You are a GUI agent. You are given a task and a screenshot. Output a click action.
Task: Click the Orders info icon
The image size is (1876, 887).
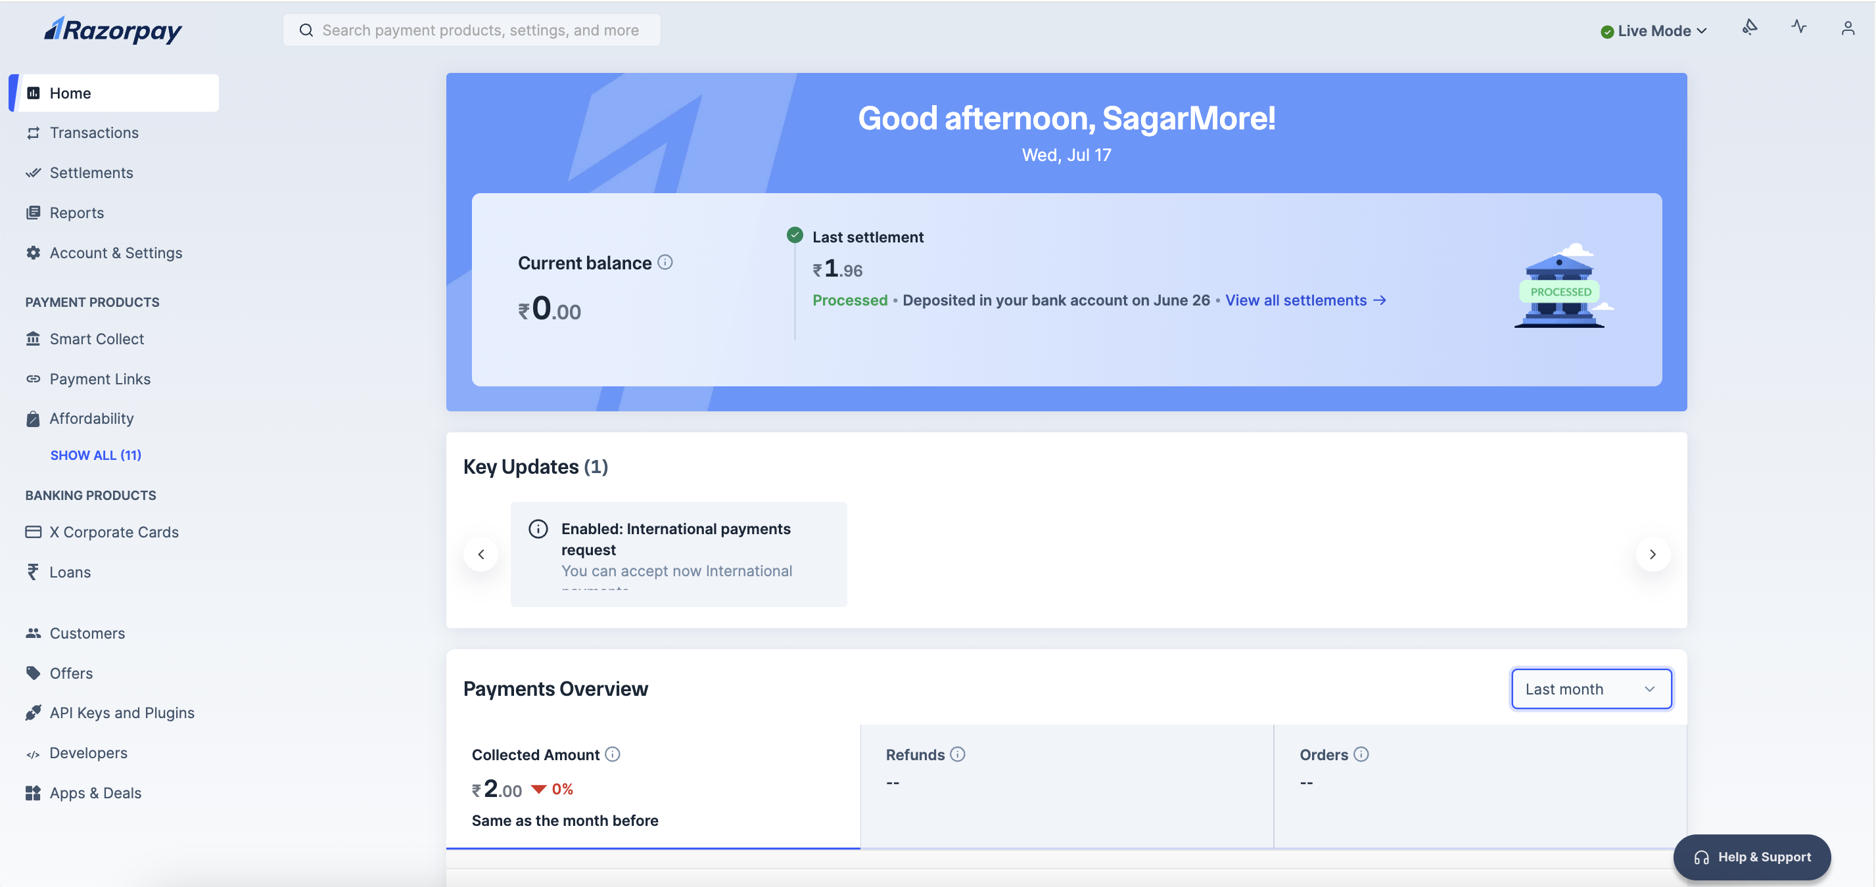point(1361,754)
